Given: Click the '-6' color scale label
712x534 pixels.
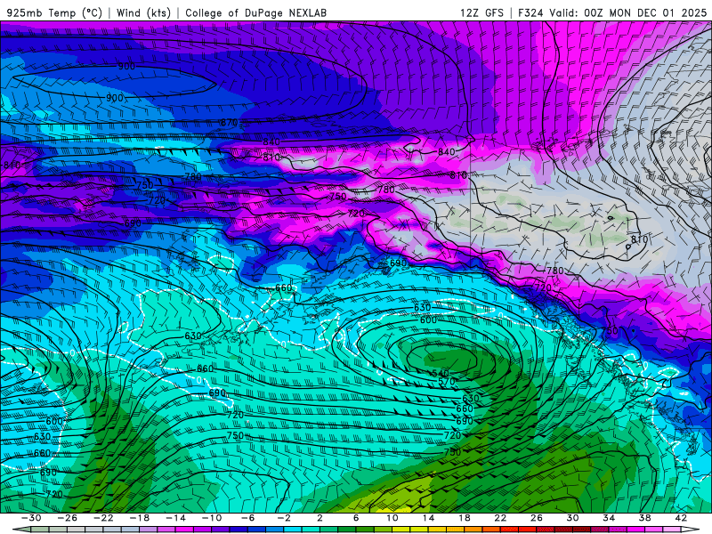Looking at the screenshot, I should pyautogui.click(x=247, y=518).
